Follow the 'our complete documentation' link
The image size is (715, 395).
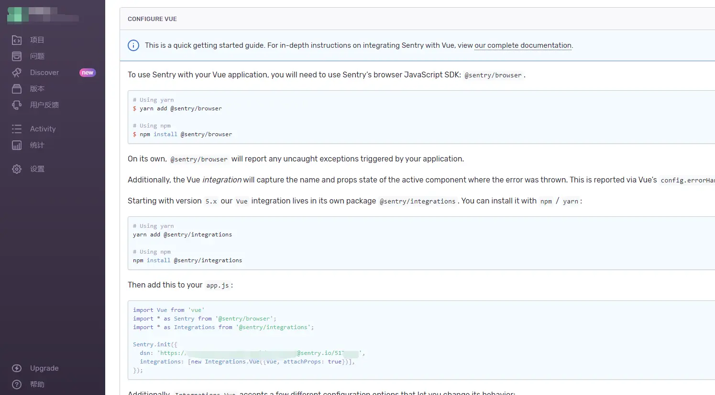523,45
